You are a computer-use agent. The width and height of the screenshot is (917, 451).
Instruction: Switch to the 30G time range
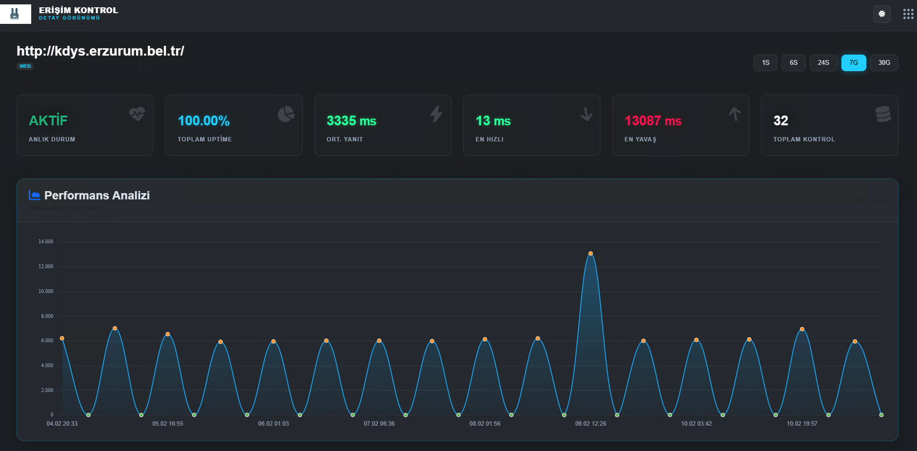tap(884, 63)
